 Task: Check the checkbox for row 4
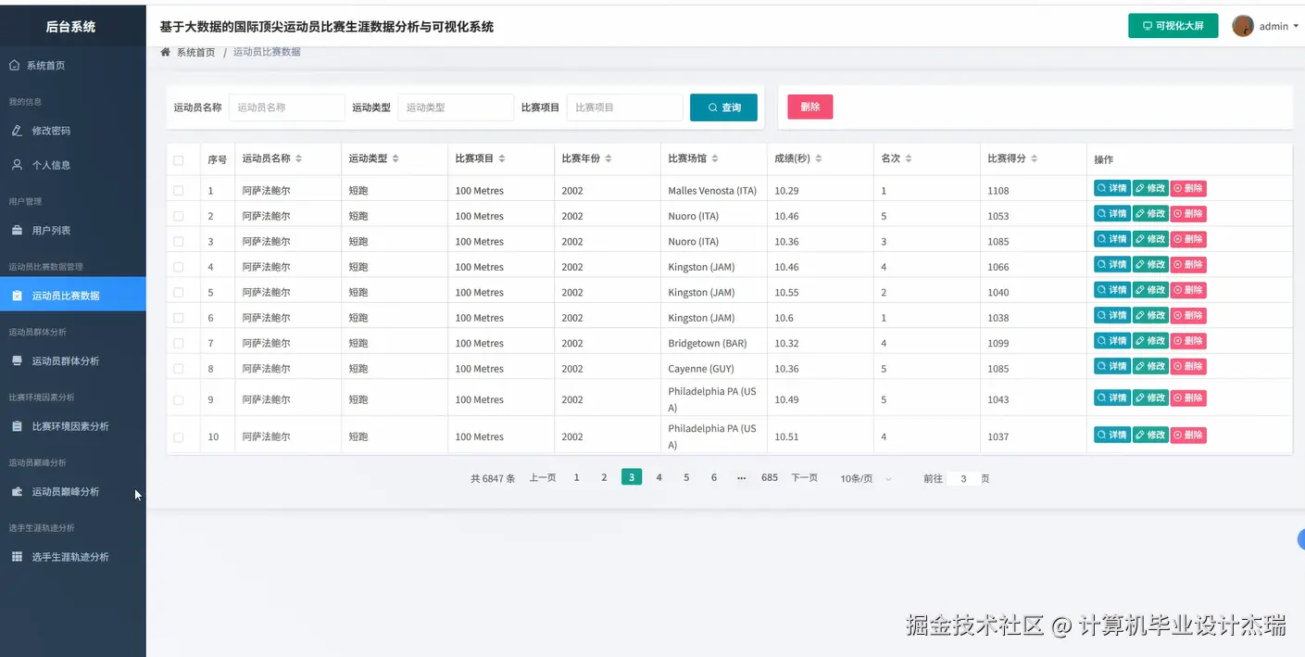click(179, 267)
